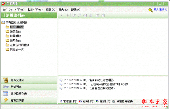The height and width of the screenshot is (109, 170).
Task: Click folder icon next to 按天播放
Action: point(7,31)
